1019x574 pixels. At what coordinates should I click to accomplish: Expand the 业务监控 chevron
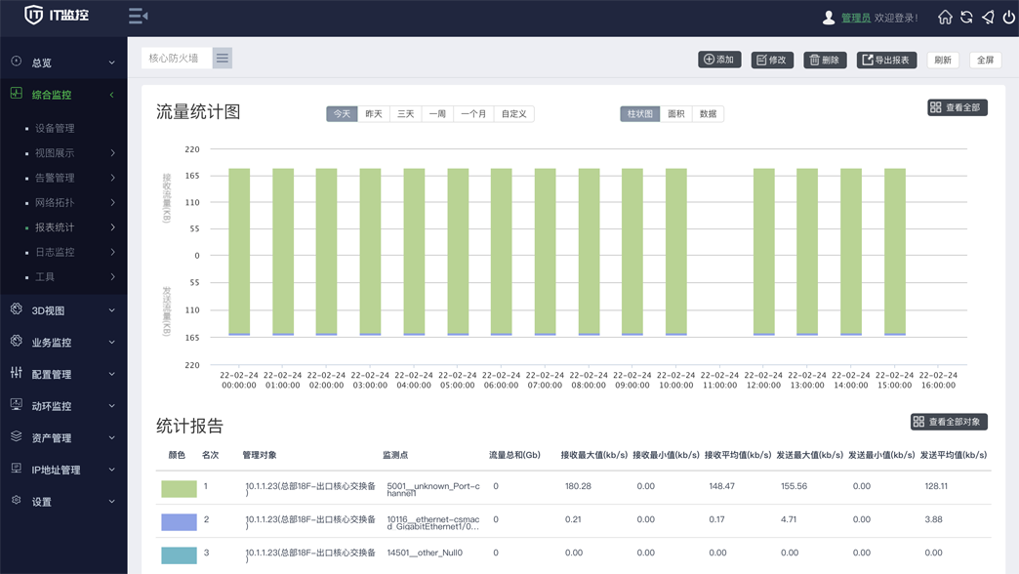point(112,343)
